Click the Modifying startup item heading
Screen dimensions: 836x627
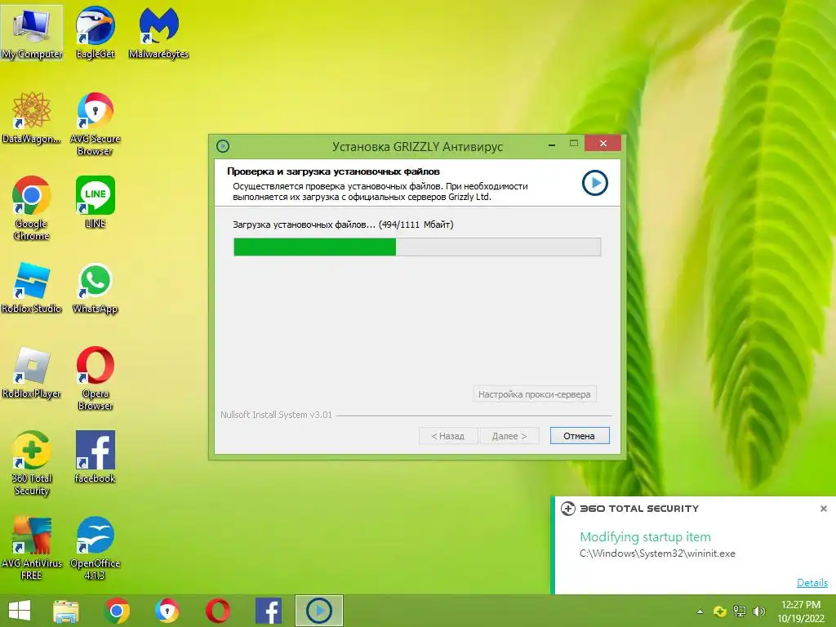pos(645,537)
